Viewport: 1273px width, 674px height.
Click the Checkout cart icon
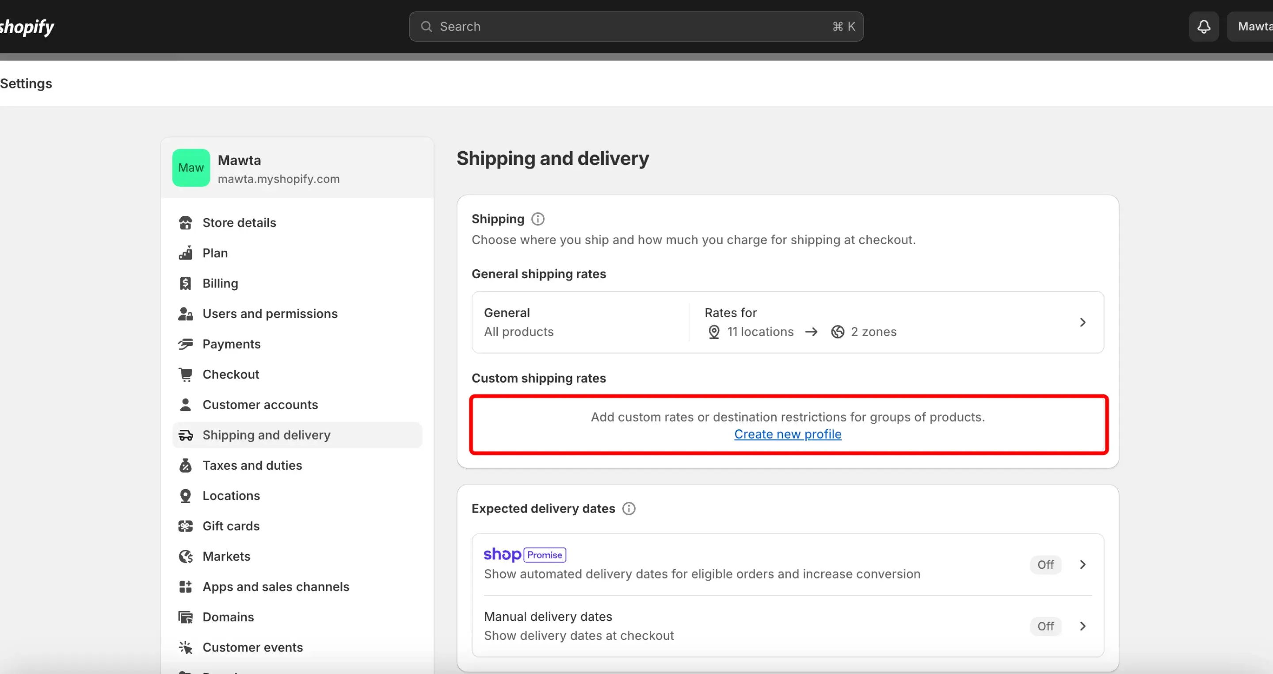point(185,375)
